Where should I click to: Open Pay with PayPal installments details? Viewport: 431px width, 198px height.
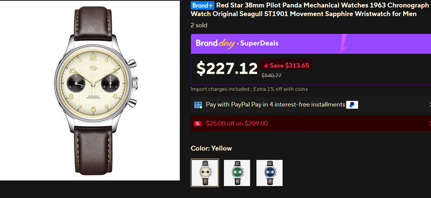coord(275,105)
